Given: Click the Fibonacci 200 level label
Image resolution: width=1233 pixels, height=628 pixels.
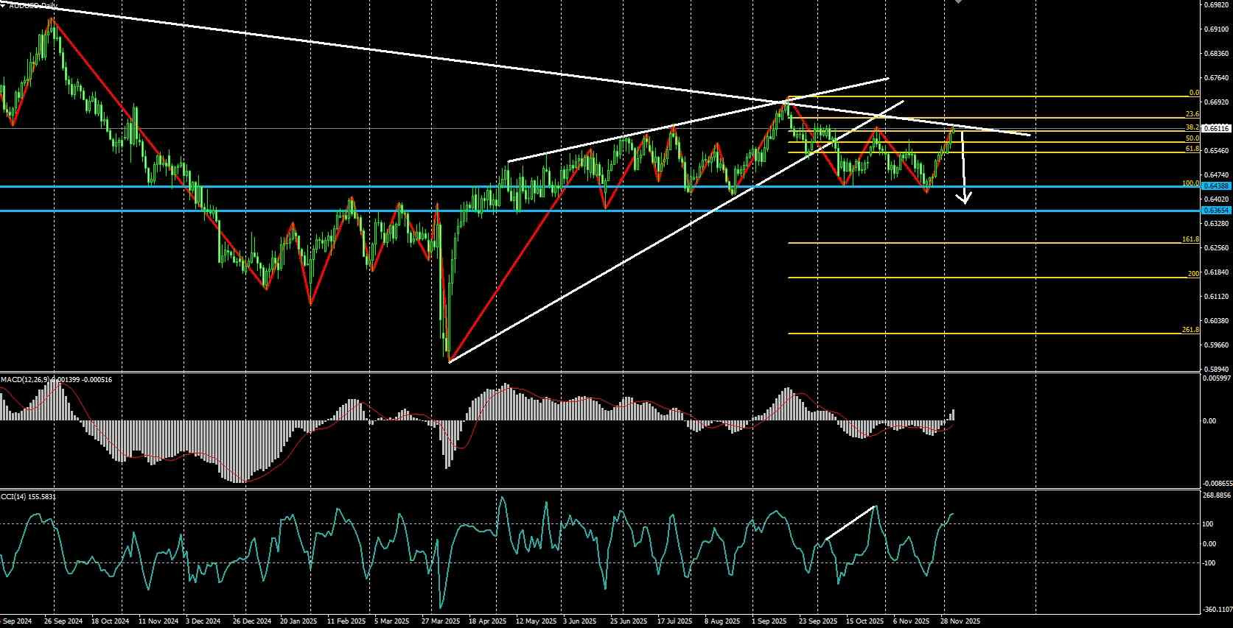Looking at the screenshot, I should 1194,274.
